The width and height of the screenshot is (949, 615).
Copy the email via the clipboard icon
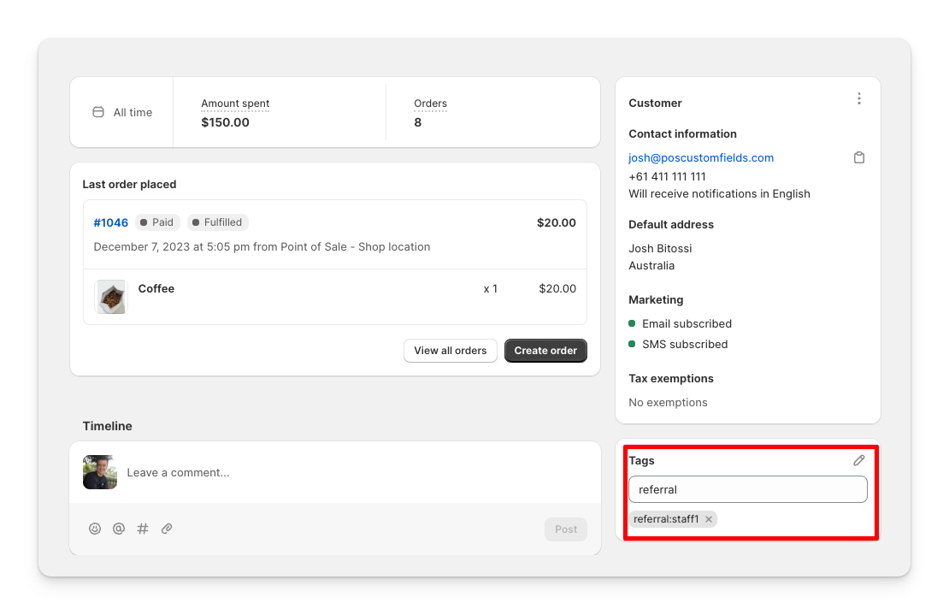tap(859, 157)
